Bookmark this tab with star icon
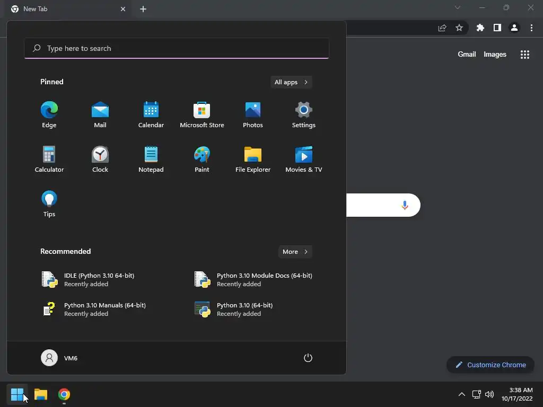This screenshot has height=407, width=543. coord(459,28)
